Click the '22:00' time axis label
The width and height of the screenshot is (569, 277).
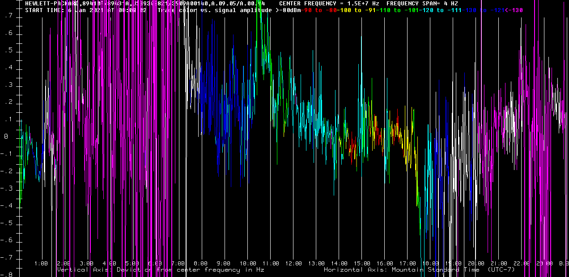click(x=522, y=264)
